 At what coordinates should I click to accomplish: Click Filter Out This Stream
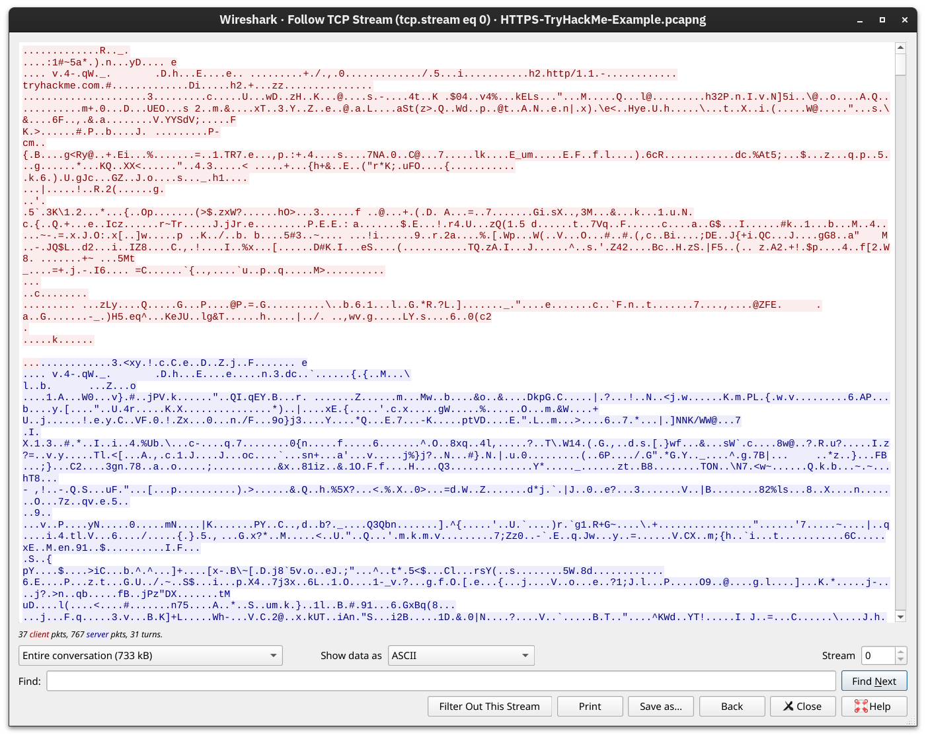tap(489, 706)
